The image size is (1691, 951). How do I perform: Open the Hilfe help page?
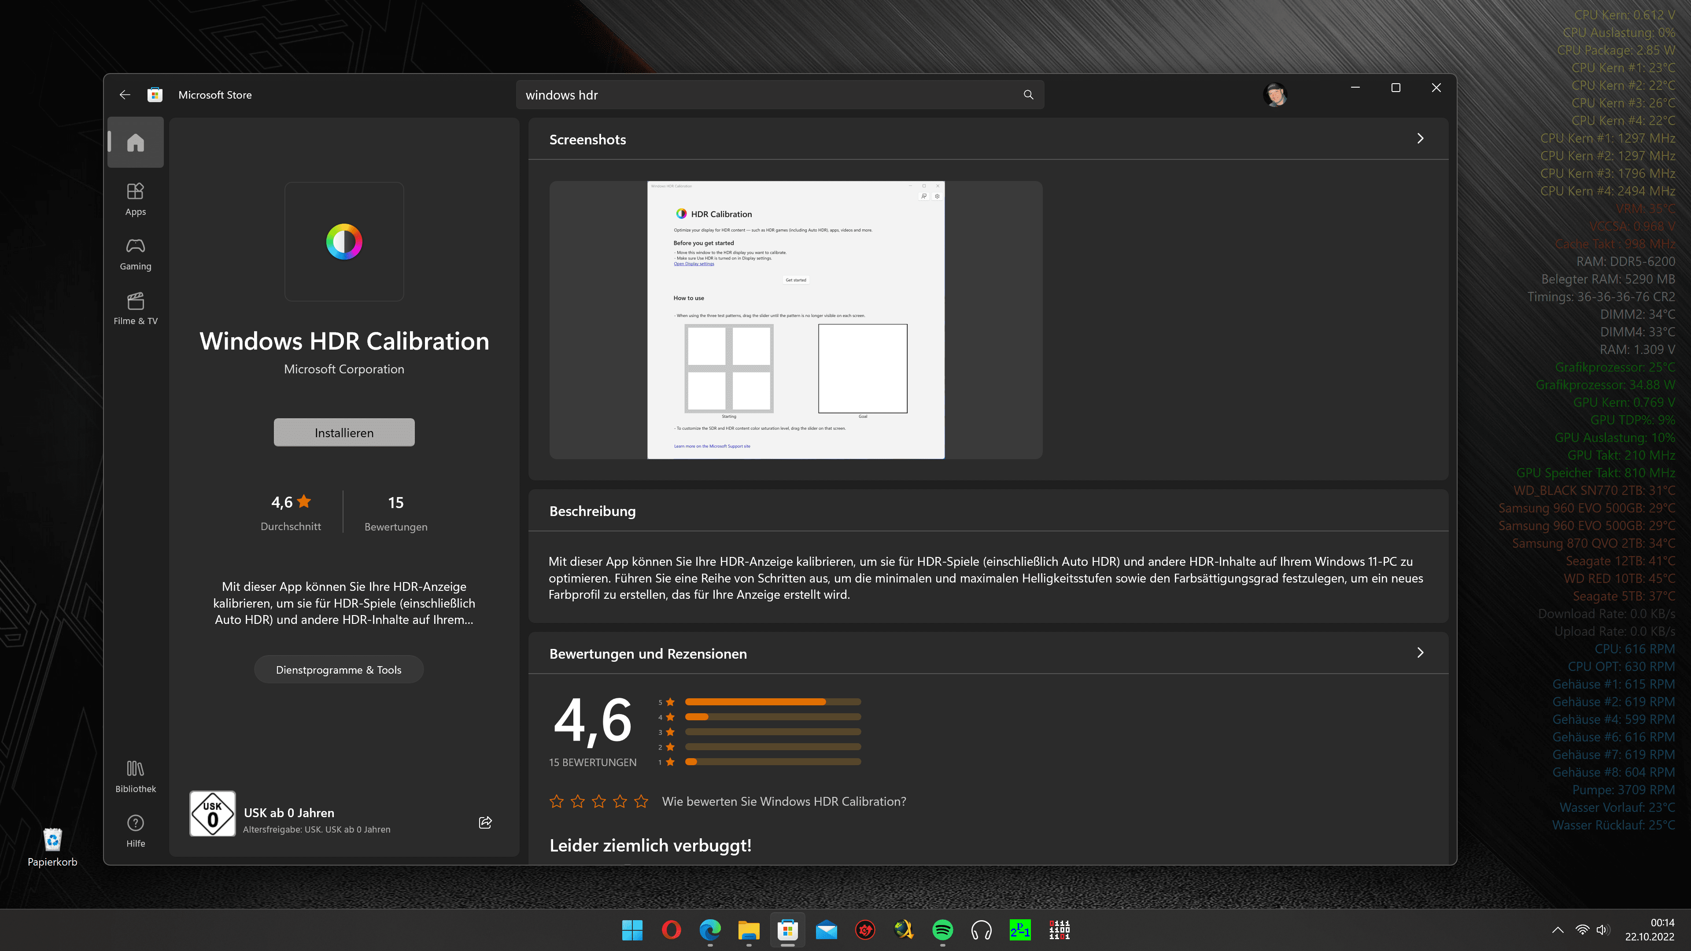pos(136,831)
